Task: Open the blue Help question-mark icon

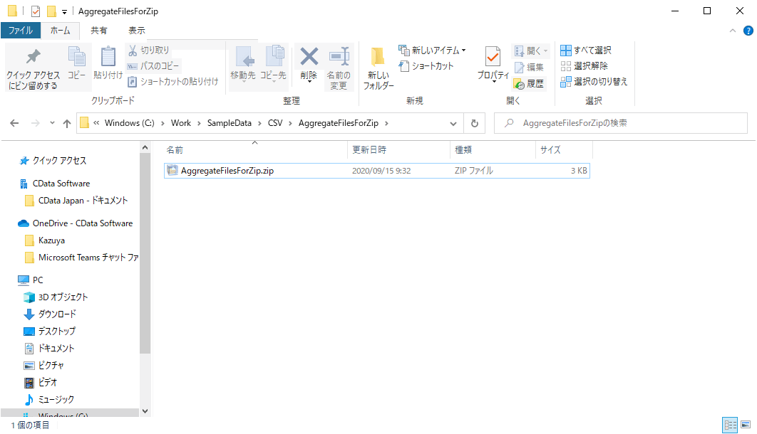Action: point(748,31)
